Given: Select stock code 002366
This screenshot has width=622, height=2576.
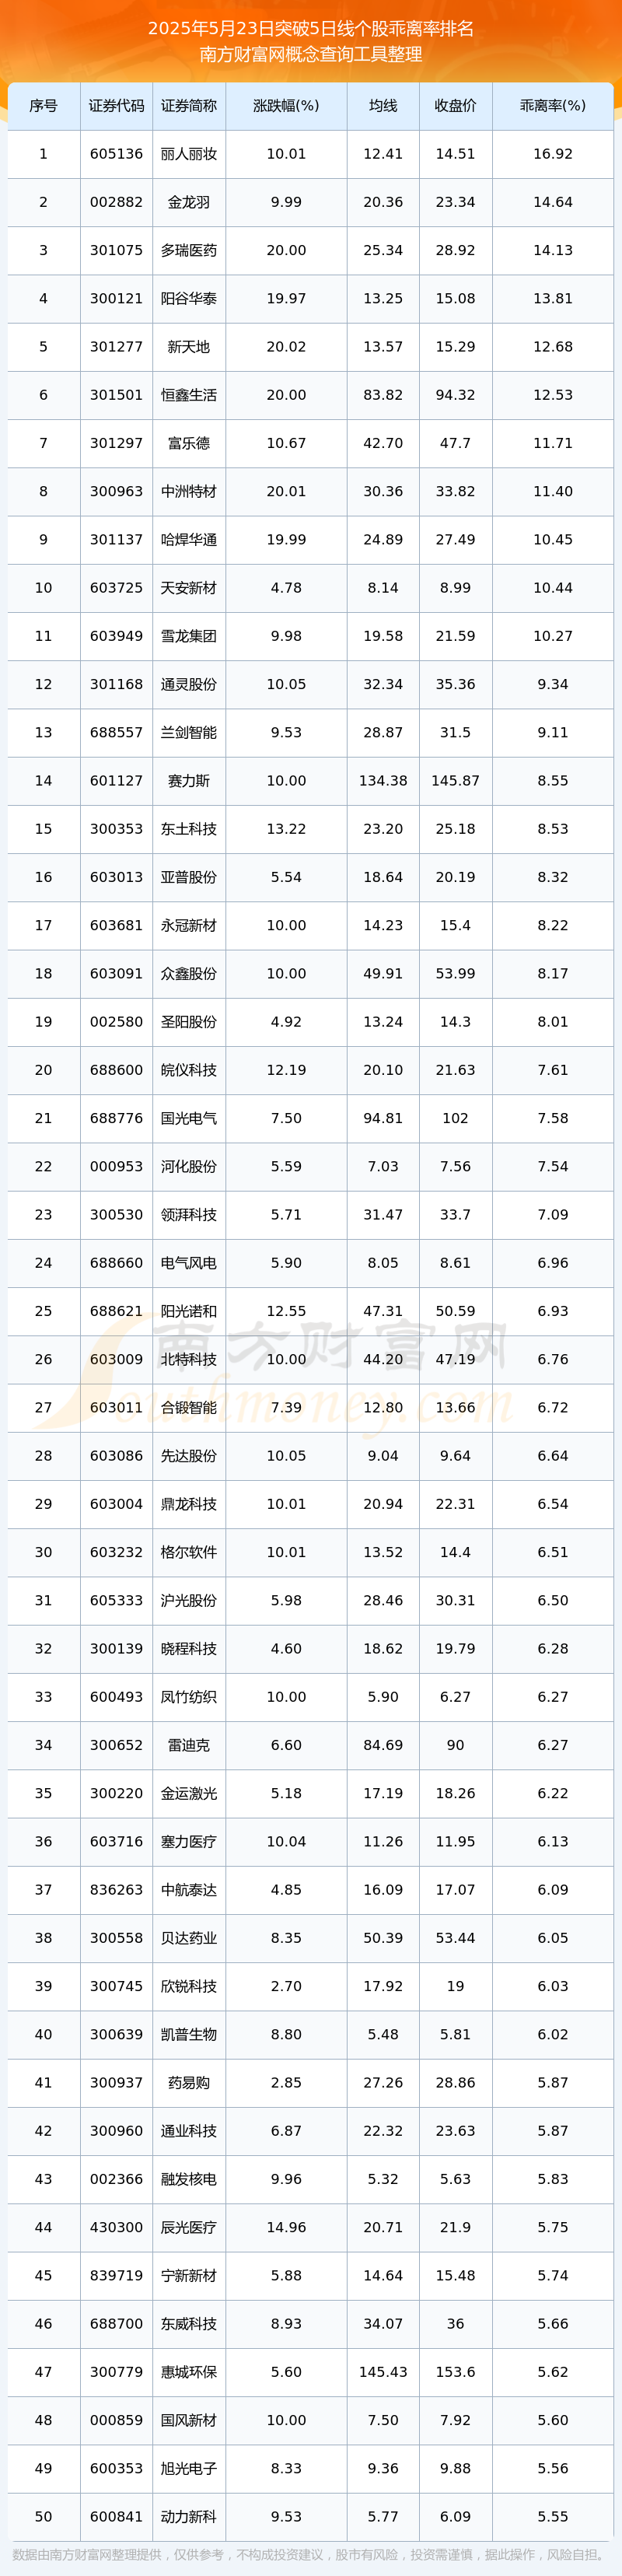Looking at the screenshot, I should tap(116, 2180).
